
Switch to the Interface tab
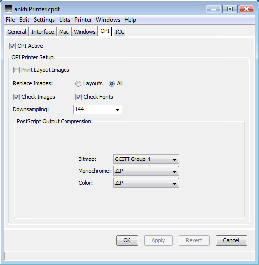click(43, 32)
